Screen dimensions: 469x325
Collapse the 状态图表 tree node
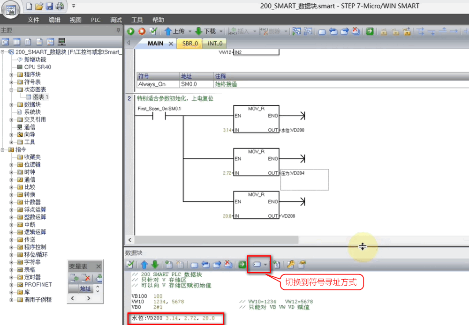coord(12,89)
